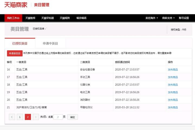Image resolution: width=195 pixels, height=130 pixels.
Task: Click 发布商品 for row 16
Action: pos(173,69)
